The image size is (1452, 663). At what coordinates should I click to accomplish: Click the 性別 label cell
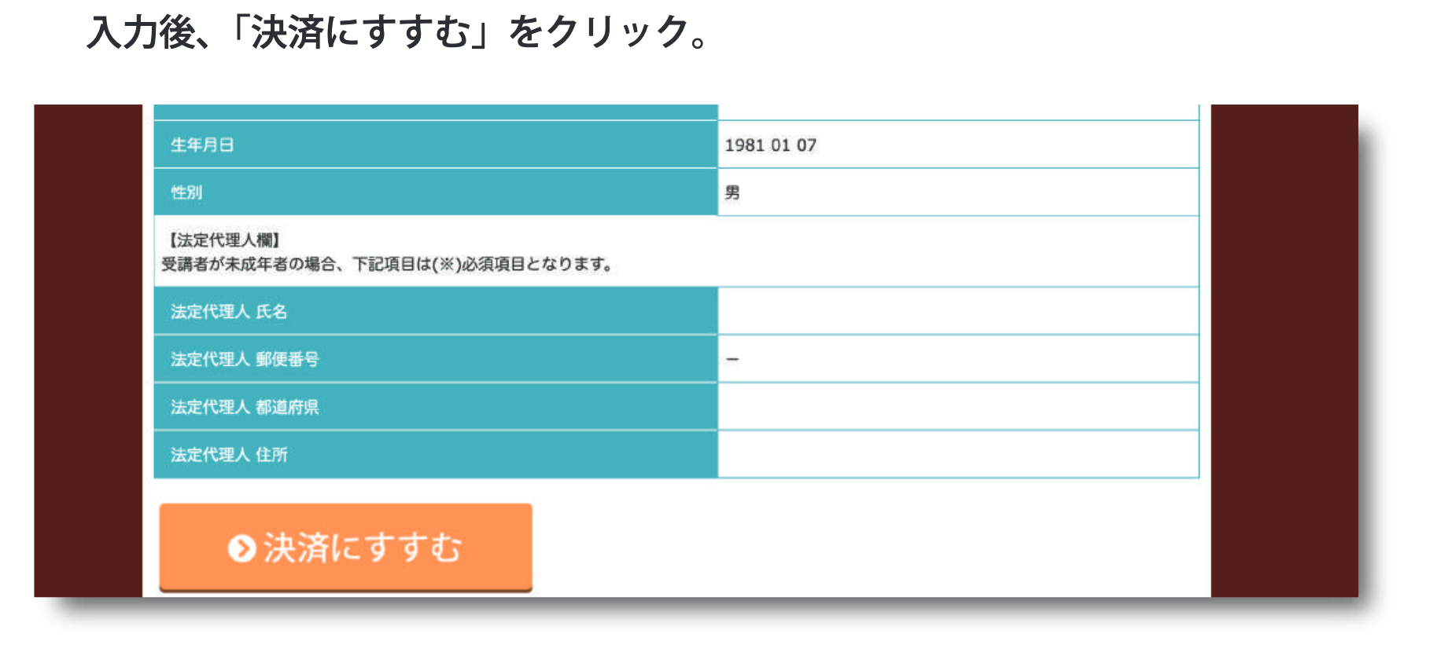coord(436,192)
